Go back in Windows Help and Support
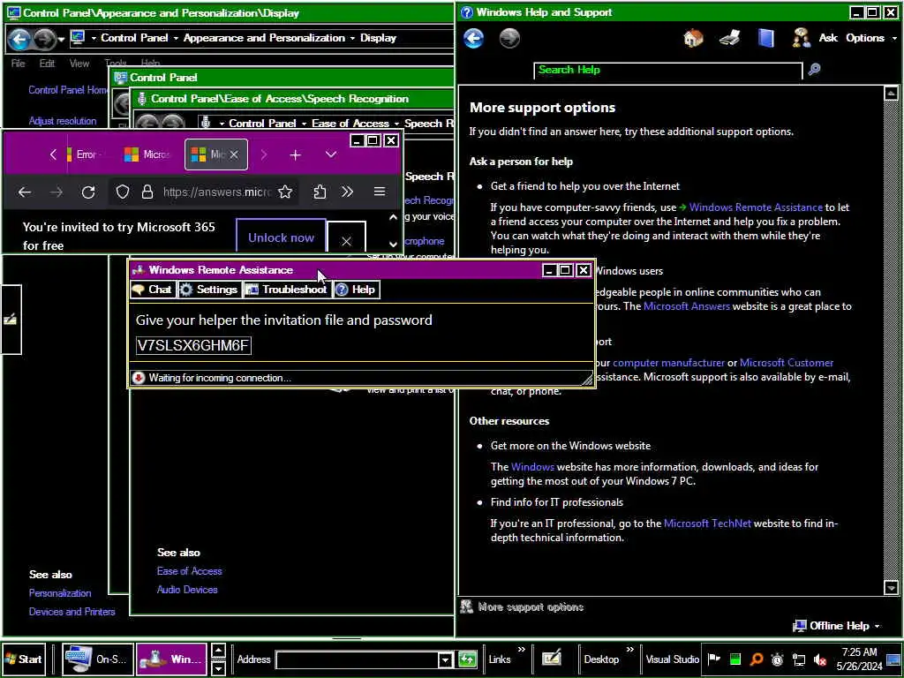The height and width of the screenshot is (678, 904). [x=473, y=39]
